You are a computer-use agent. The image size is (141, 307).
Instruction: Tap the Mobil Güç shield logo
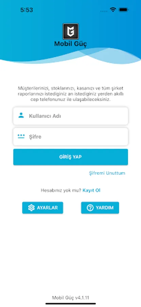pos(71,31)
